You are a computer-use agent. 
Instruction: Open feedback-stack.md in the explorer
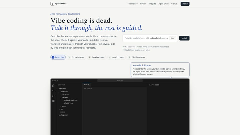click(70, 100)
